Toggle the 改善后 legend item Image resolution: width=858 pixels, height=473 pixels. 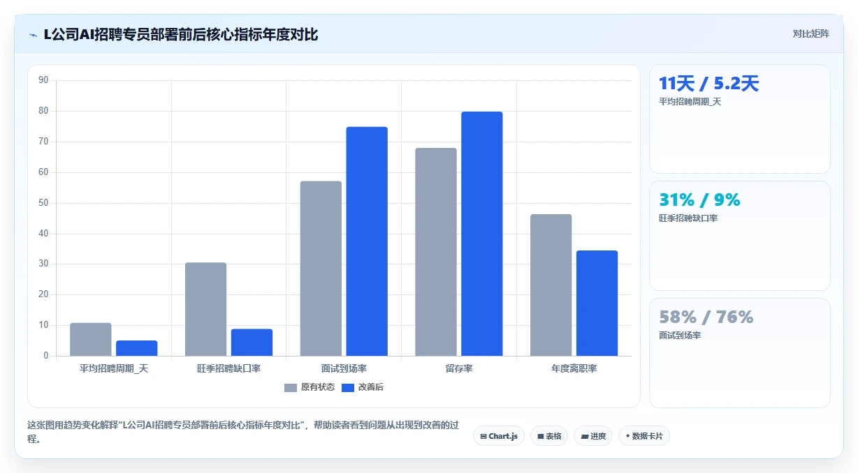362,387
